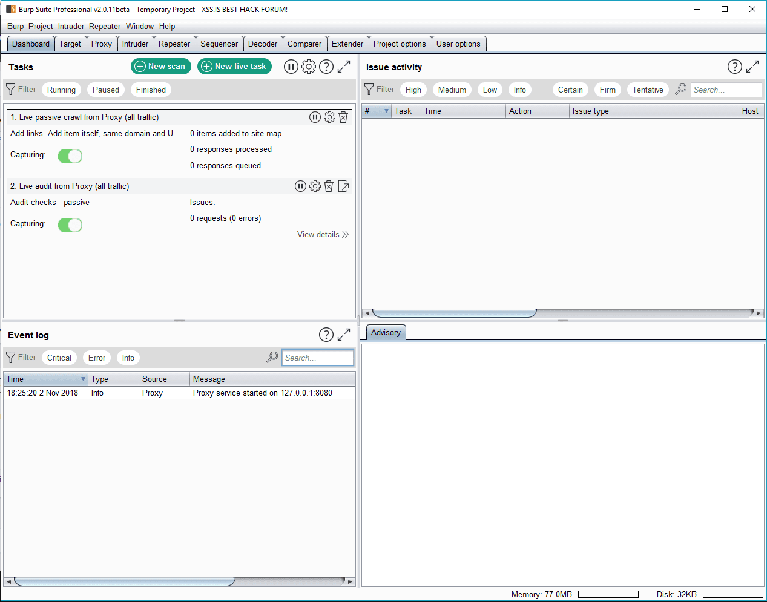The image size is (767, 602).
Task: Toggle the Paused tasks filter
Action: (106, 90)
